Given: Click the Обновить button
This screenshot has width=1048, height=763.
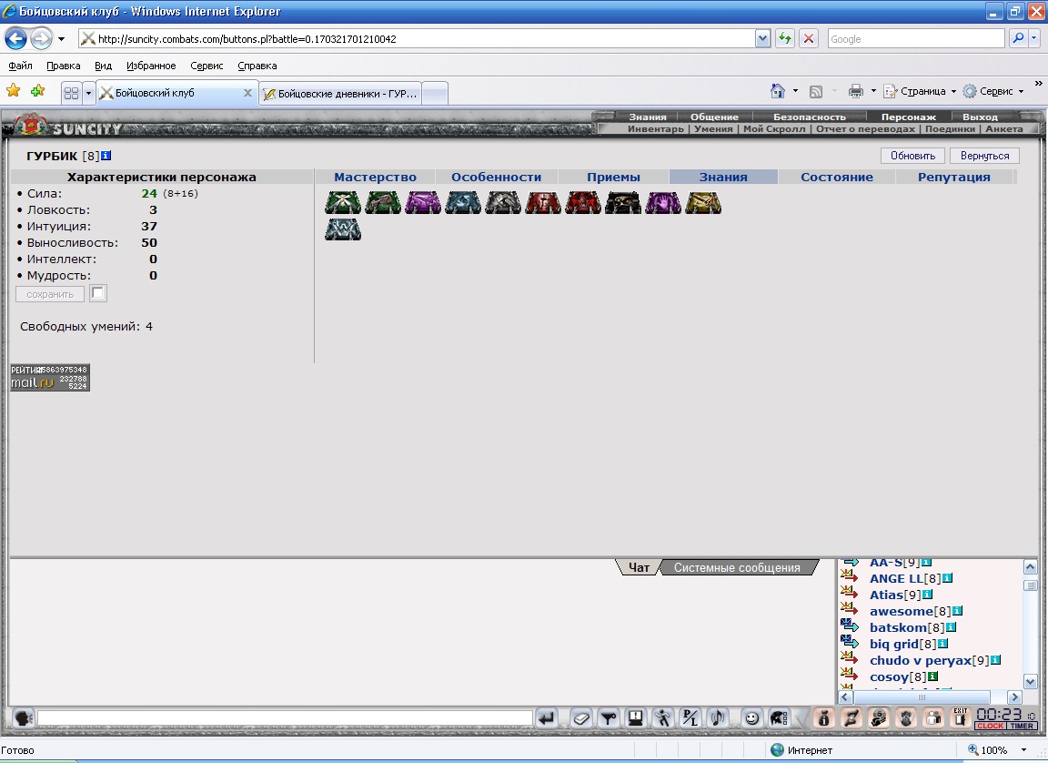Looking at the screenshot, I should coord(912,156).
